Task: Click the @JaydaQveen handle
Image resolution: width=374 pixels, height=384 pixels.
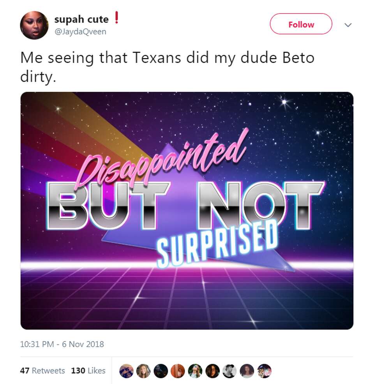Action: [80, 32]
